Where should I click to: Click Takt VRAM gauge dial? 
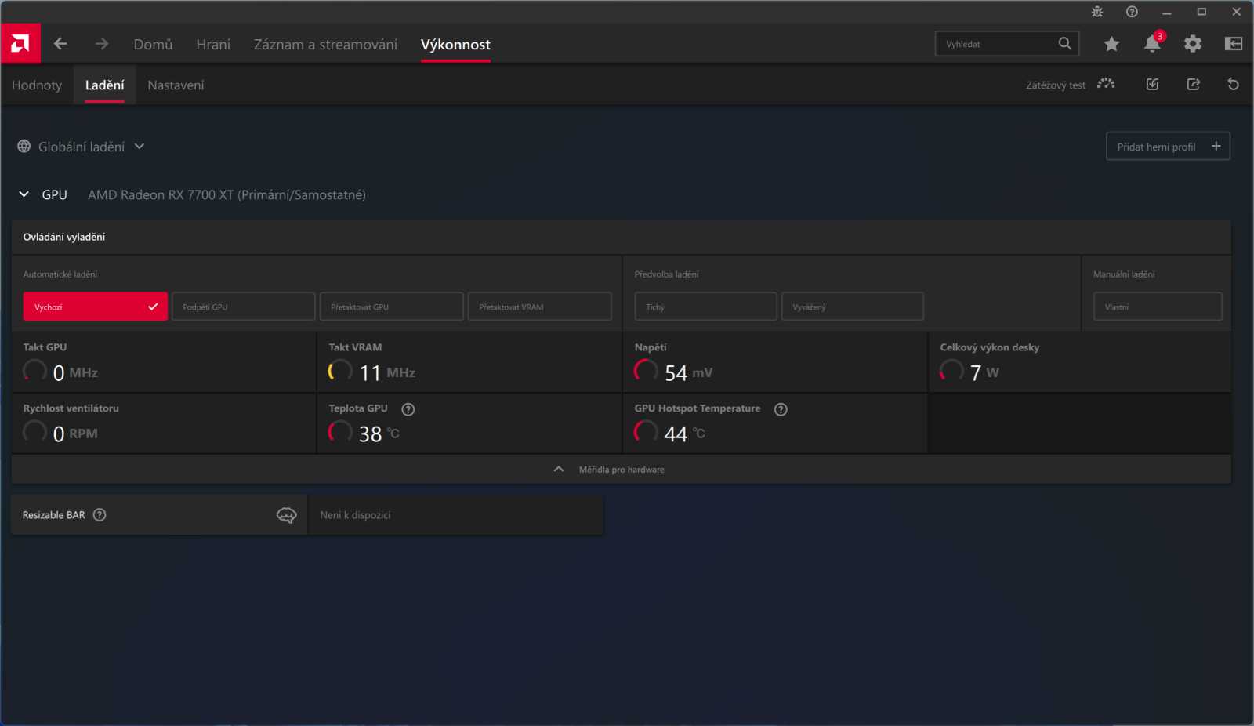[x=340, y=370]
